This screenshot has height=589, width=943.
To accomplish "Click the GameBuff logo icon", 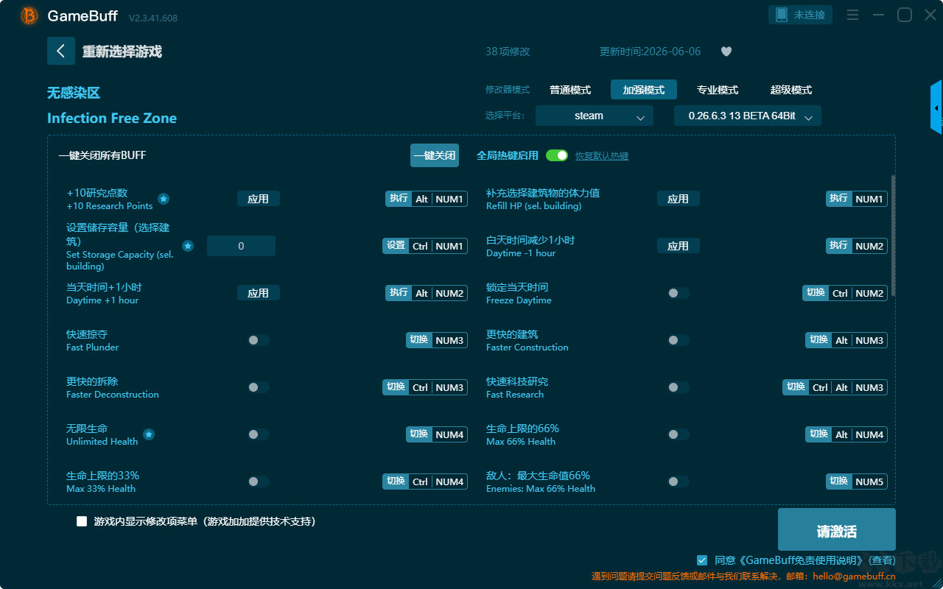I will point(29,15).
